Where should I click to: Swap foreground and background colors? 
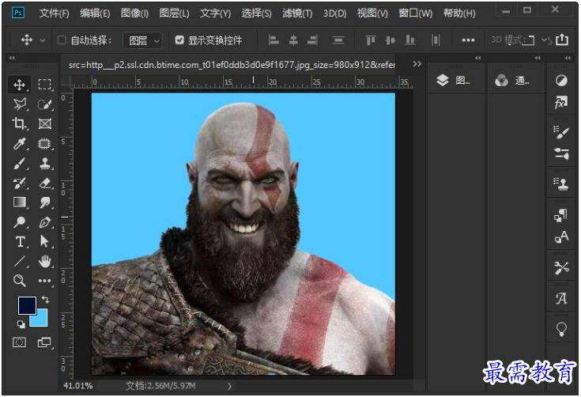[x=45, y=299]
